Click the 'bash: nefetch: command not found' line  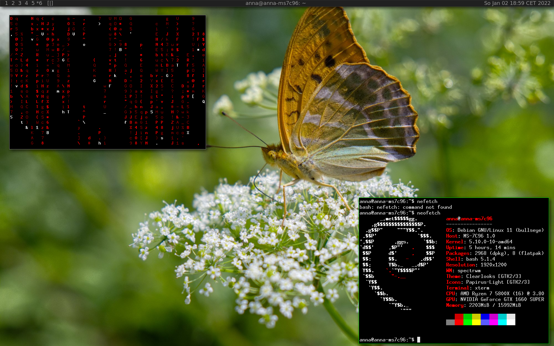[405, 207]
